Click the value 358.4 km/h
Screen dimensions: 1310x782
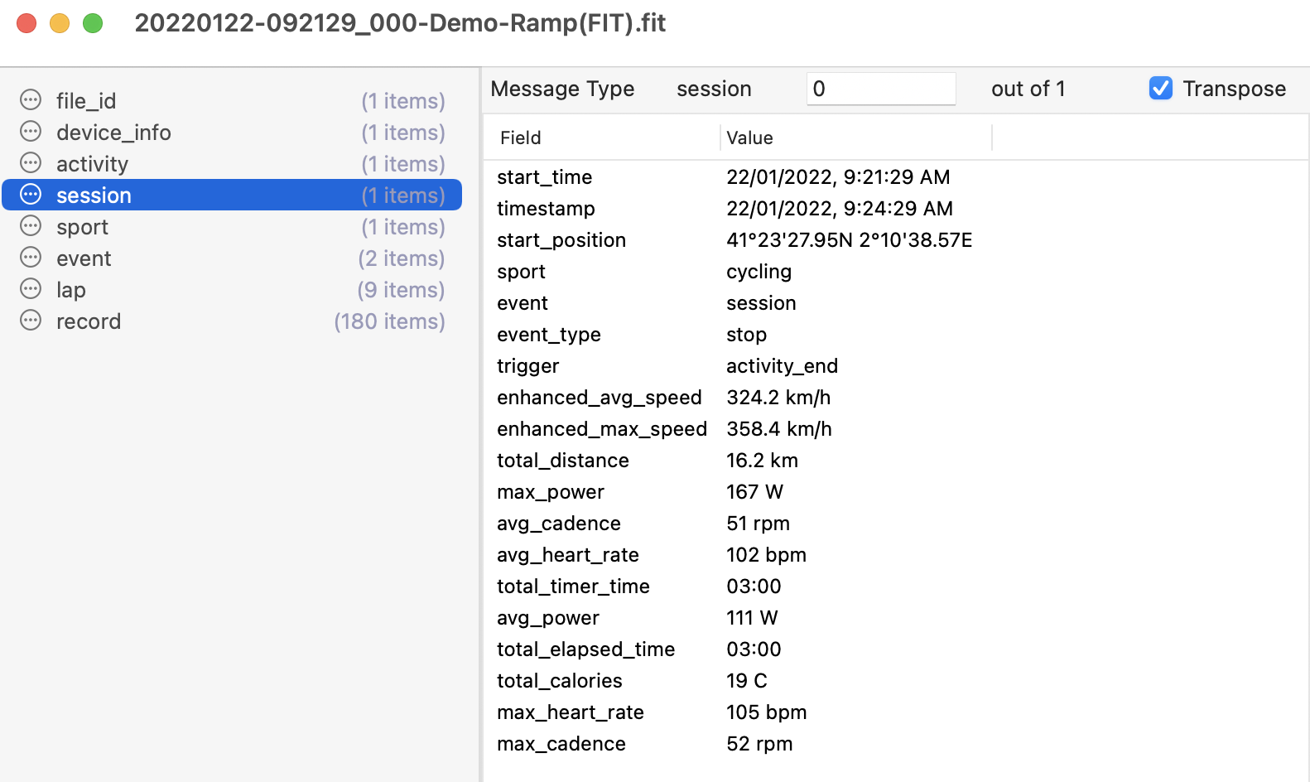[x=778, y=429]
